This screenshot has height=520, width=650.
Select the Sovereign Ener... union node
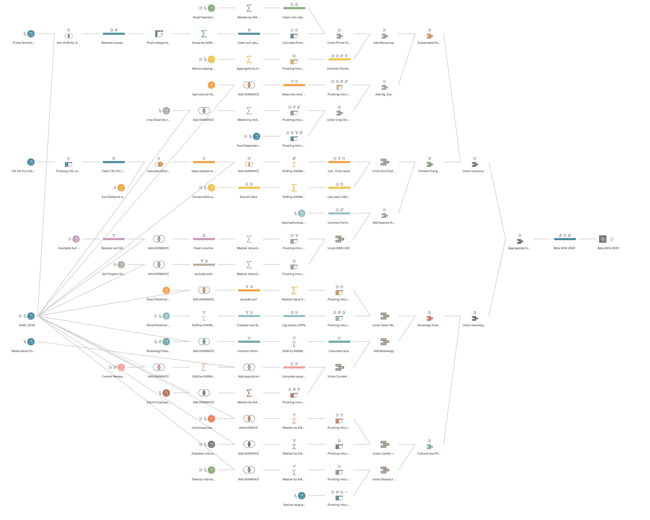click(430, 318)
